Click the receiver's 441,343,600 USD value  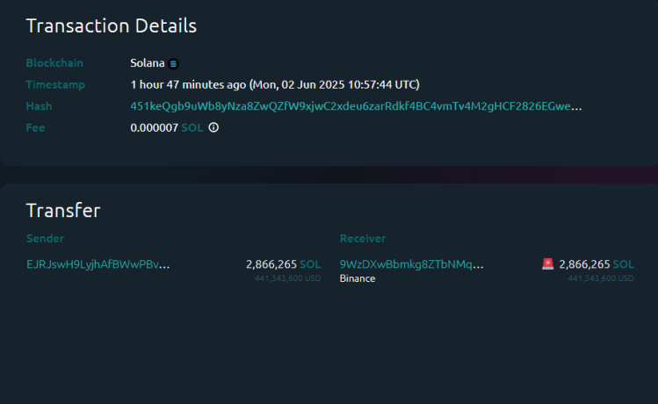(x=600, y=278)
